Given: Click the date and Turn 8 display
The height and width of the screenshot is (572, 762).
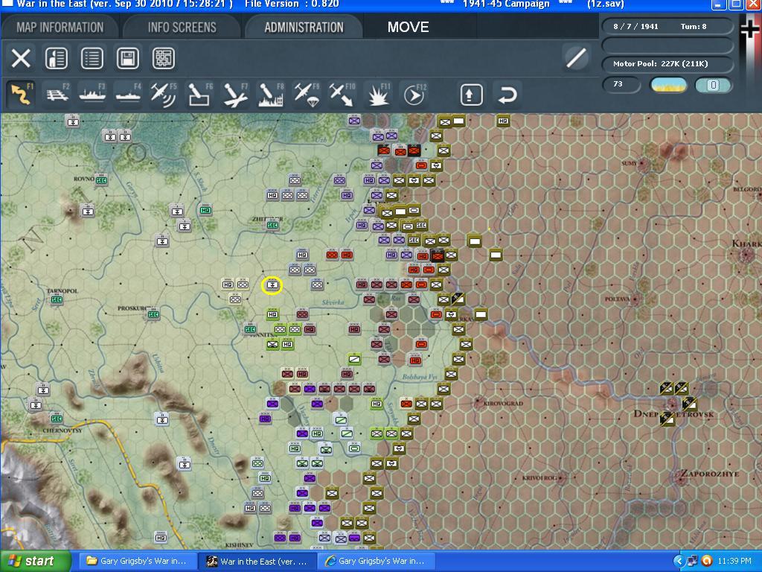Looking at the screenshot, I should click(667, 26).
